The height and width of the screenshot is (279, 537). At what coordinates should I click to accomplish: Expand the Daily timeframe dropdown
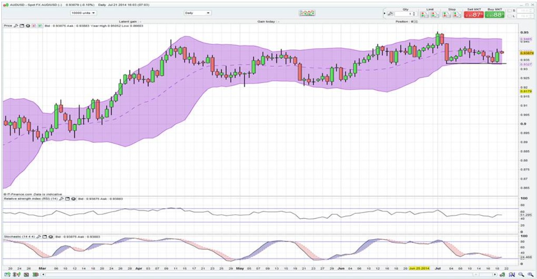197,13
